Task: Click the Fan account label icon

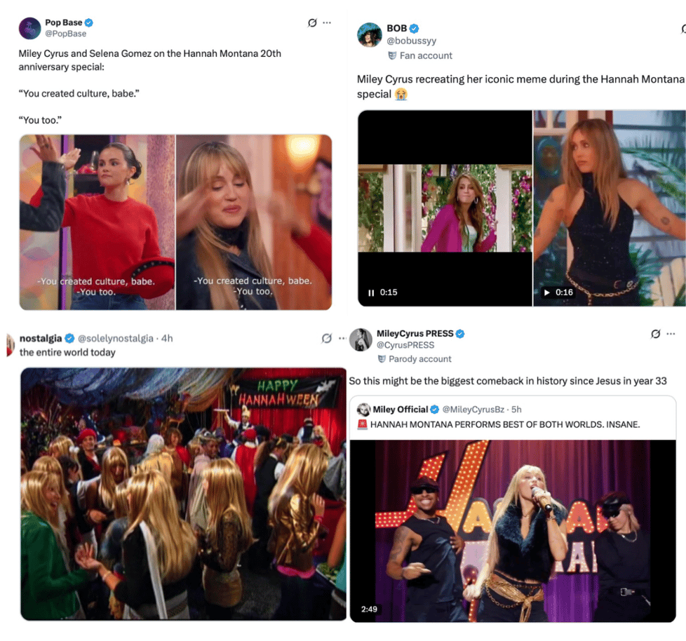Action: 392,55
